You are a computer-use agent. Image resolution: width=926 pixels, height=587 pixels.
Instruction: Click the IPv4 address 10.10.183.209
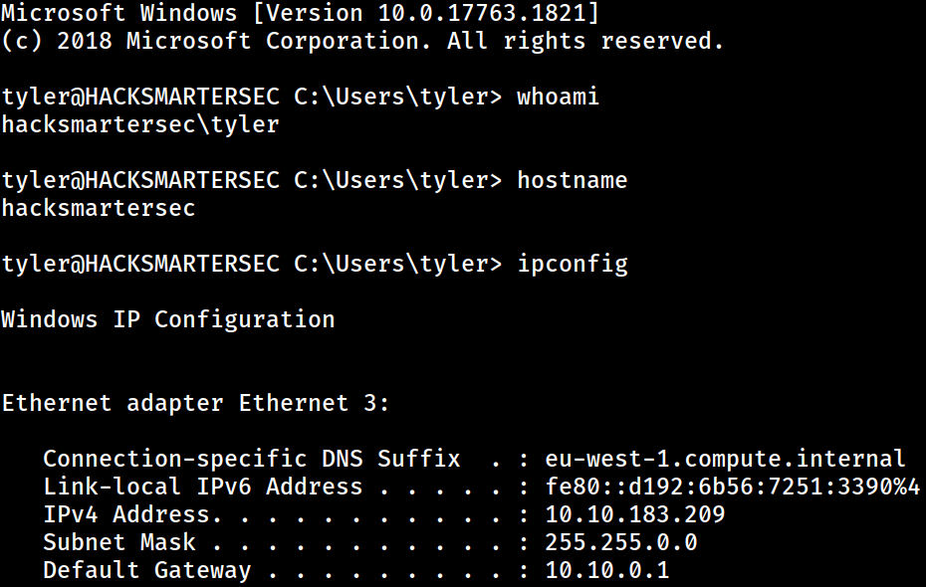coord(635,514)
